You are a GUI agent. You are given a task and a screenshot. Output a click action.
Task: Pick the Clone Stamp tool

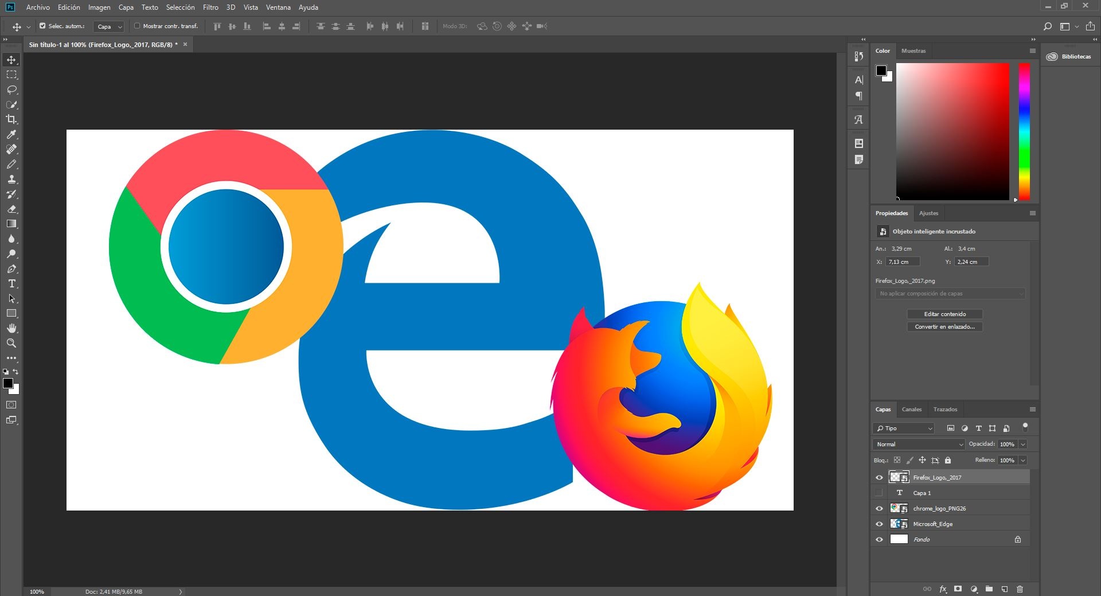point(11,179)
